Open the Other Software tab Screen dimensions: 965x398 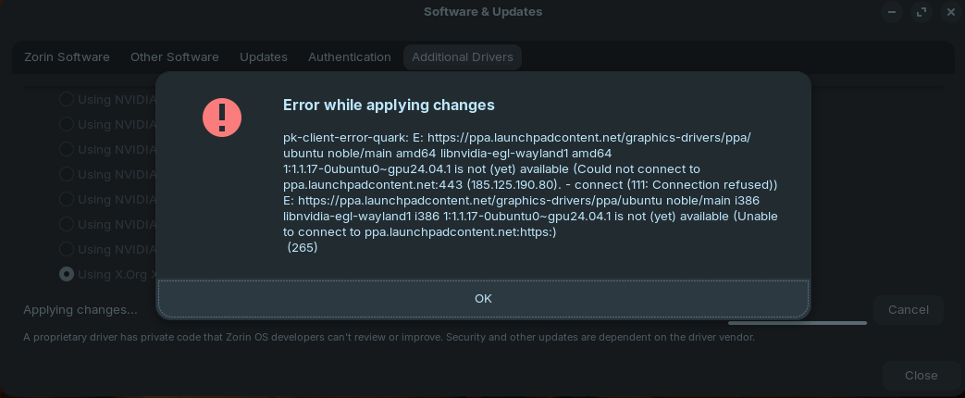174,57
